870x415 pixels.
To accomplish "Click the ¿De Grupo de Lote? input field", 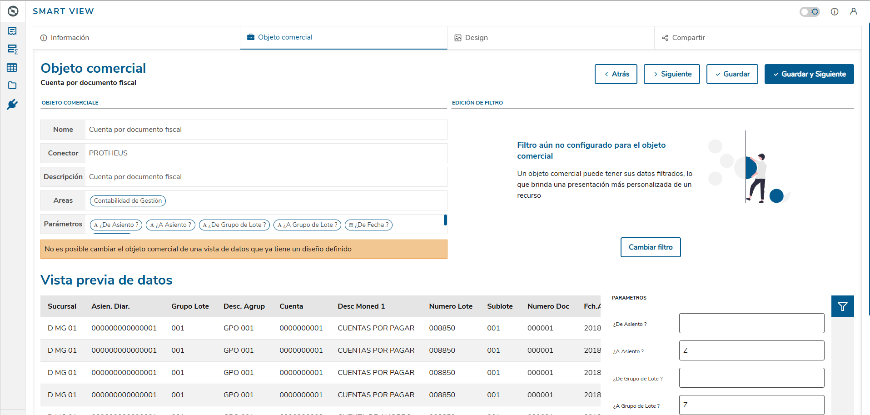I will pos(751,378).
